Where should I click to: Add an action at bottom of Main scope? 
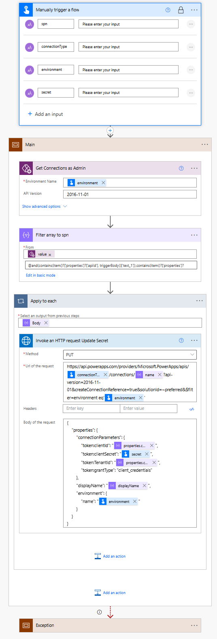(110, 593)
